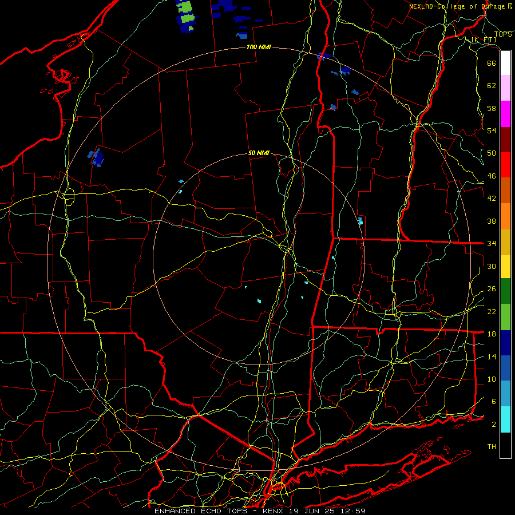This screenshot has width=515, height=515.
Task: Click the black TH swatch in the legend
Action: pos(505,445)
